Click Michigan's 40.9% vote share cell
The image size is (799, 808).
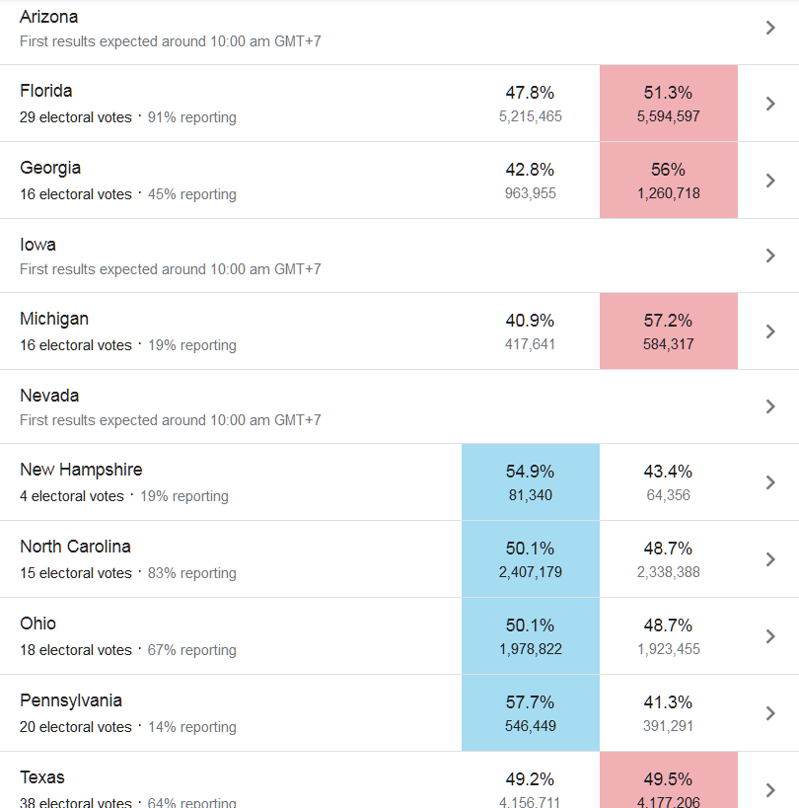(x=531, y=331)
